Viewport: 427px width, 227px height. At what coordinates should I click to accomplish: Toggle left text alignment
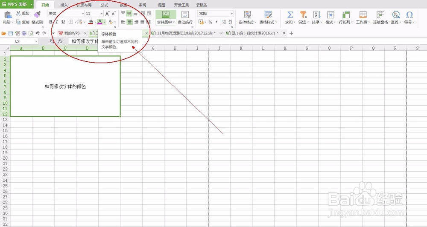click(123, 22)
